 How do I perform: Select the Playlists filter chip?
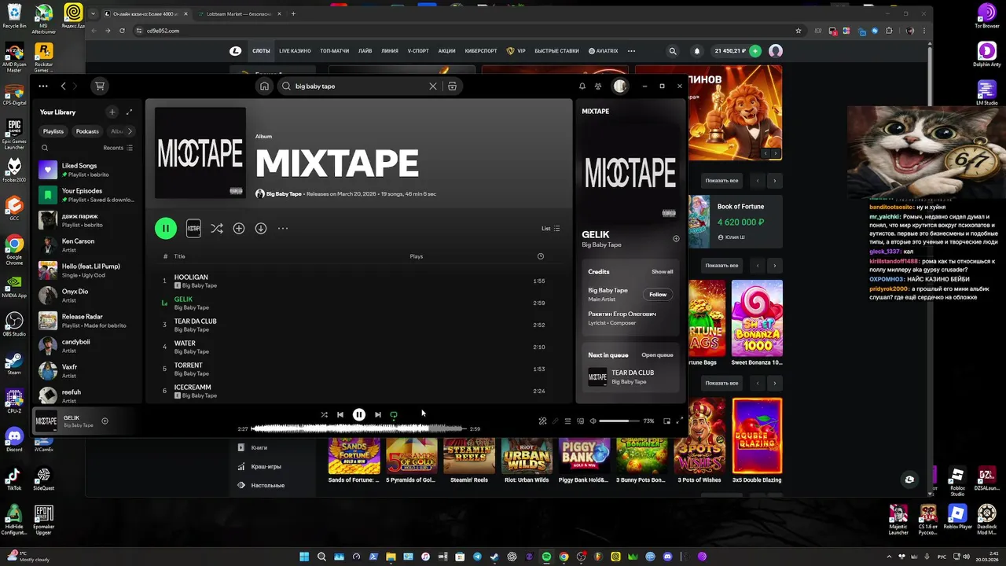(x=53, y=131)
